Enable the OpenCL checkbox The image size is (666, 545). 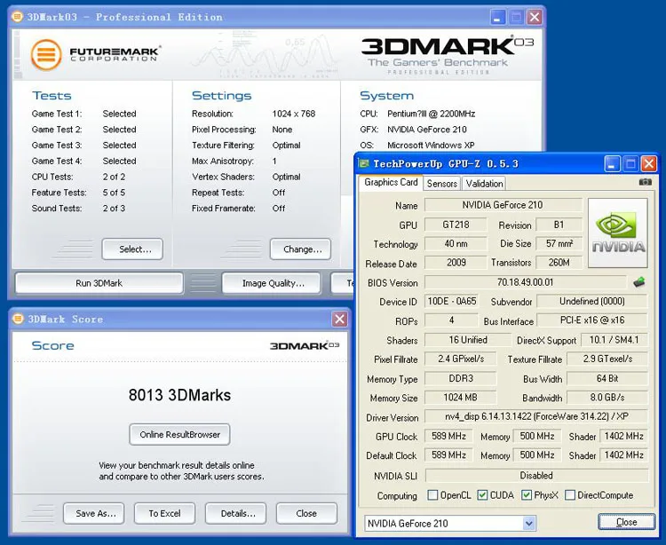(x=432, y=495)
